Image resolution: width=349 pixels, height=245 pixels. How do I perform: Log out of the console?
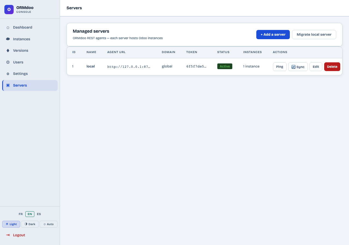click(30, 235)
